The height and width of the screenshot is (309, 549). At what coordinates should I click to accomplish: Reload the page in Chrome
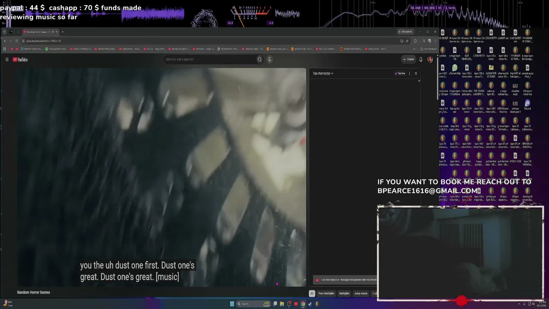click(x=16, y=41)
